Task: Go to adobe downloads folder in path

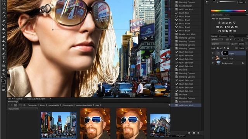Action: [84, 105]
